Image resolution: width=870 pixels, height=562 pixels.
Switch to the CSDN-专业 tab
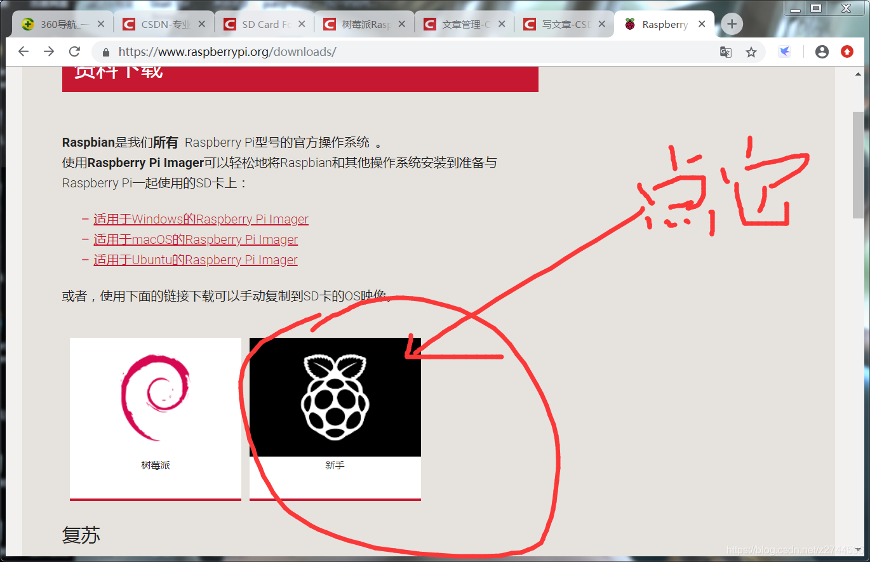click(164, 24)
